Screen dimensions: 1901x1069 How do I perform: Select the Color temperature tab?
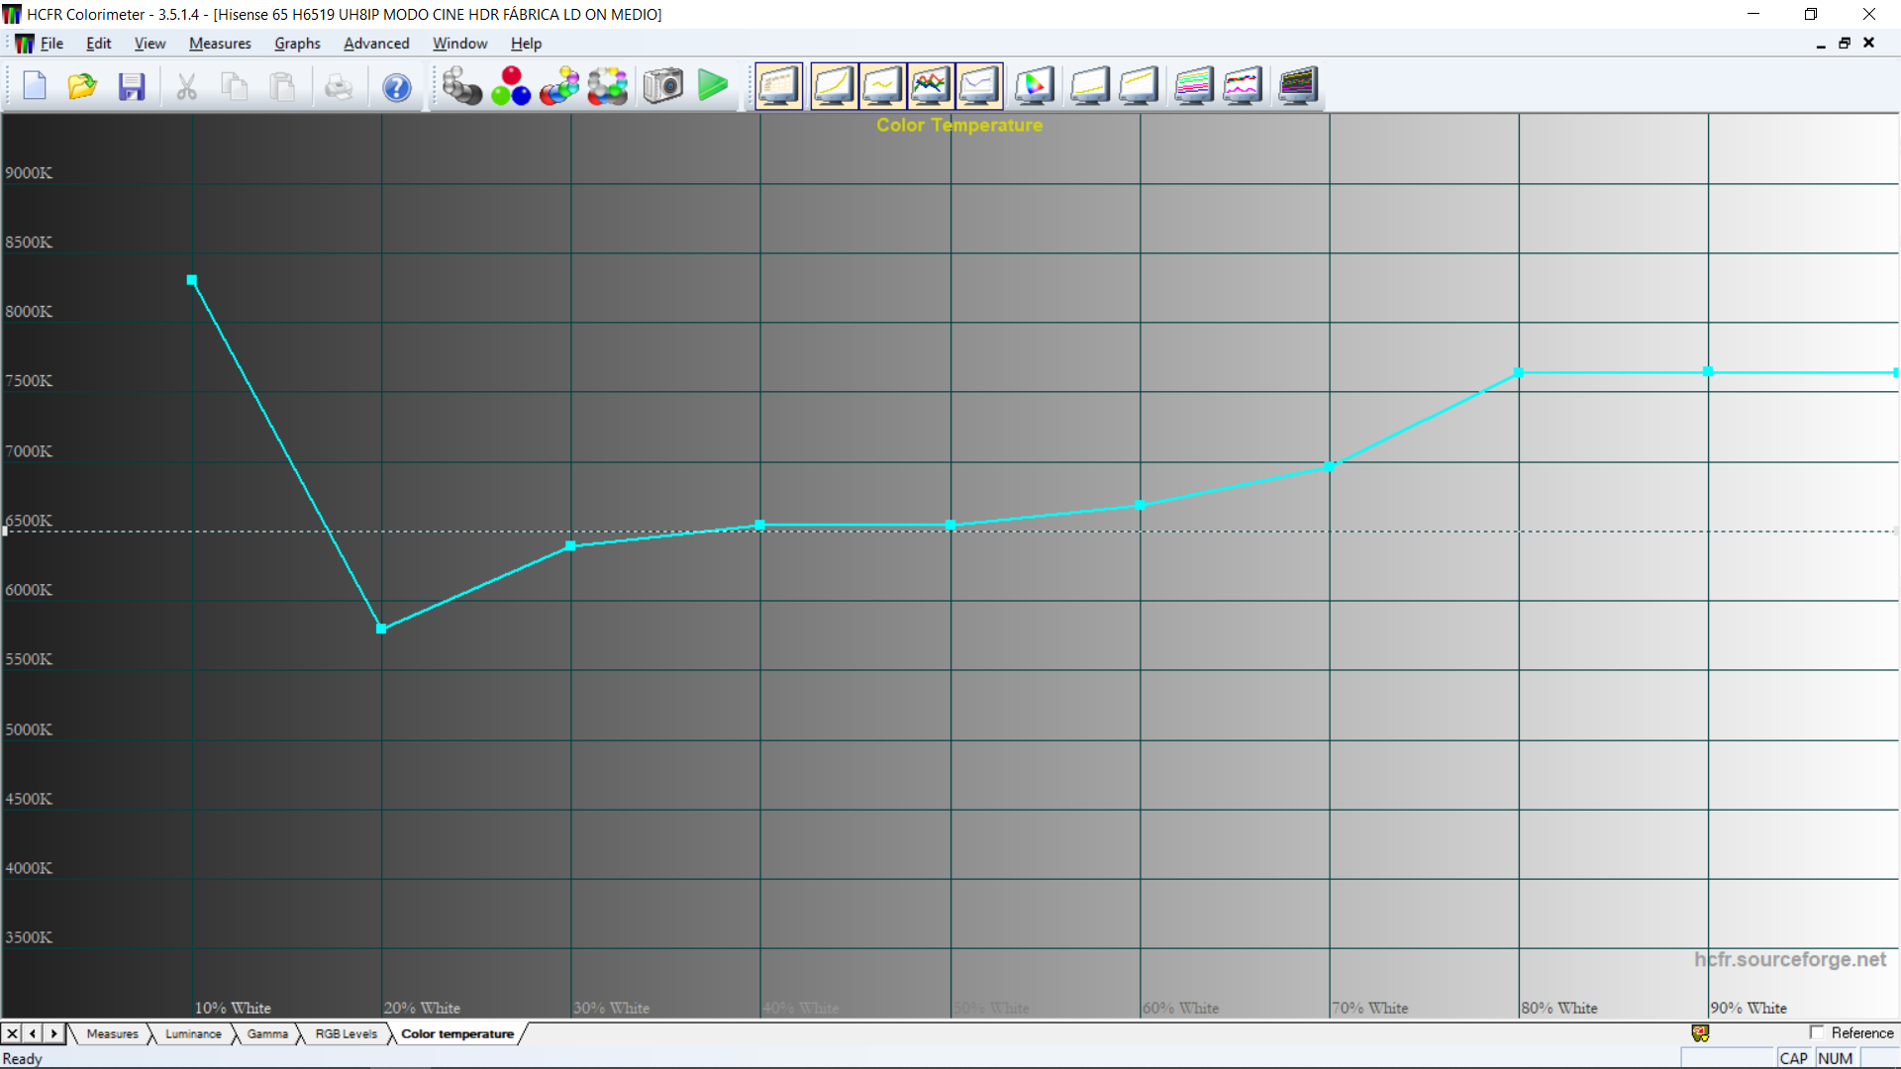pos(457,1033)
